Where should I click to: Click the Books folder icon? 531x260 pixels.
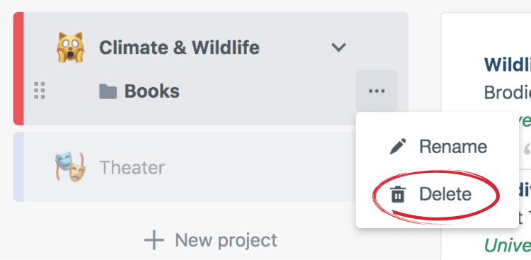click(108, 91)
